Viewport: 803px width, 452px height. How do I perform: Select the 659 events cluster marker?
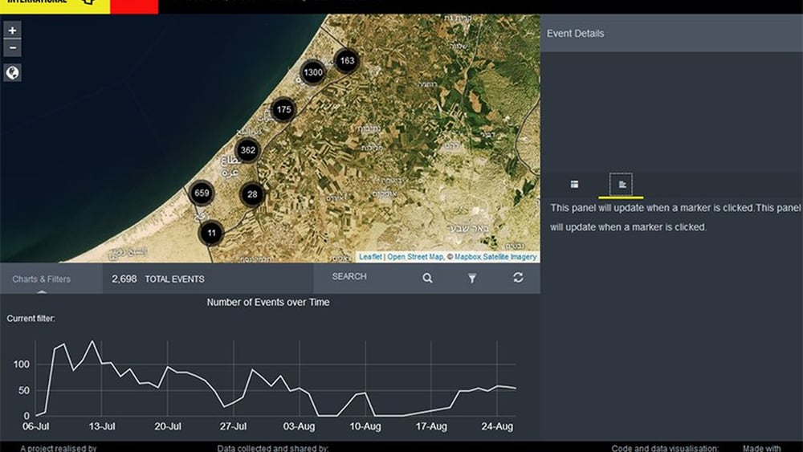[202, 193]
